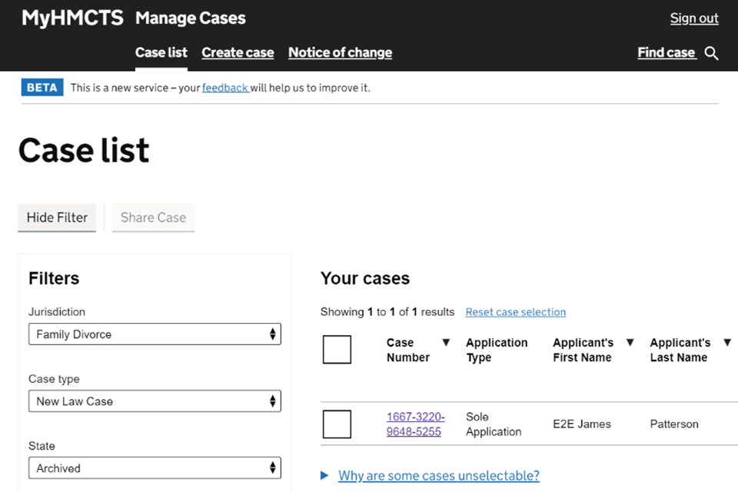Screen dimensions: 738x492
Task: Select checkbox for case 1667-3220-9648-5255
Action: [337, 424]
